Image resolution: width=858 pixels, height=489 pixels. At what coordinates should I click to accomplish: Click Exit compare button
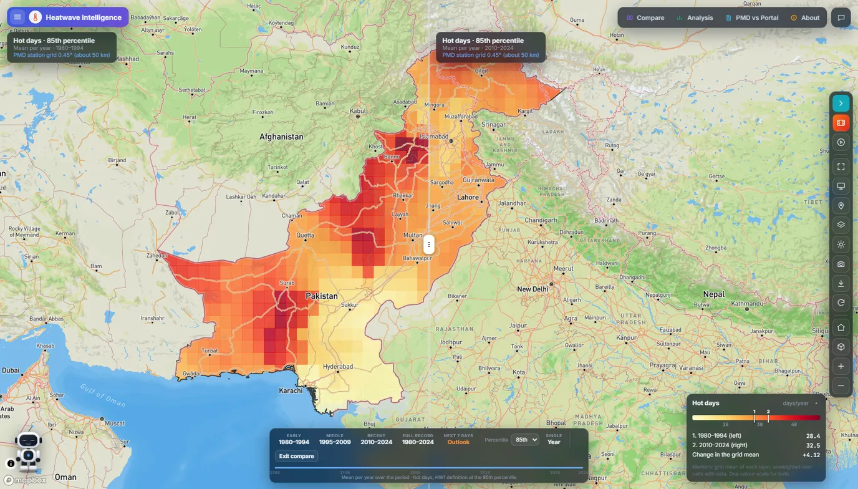click(297, 456)
